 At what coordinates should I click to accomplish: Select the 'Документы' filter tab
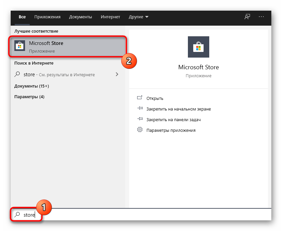(80, 17)
